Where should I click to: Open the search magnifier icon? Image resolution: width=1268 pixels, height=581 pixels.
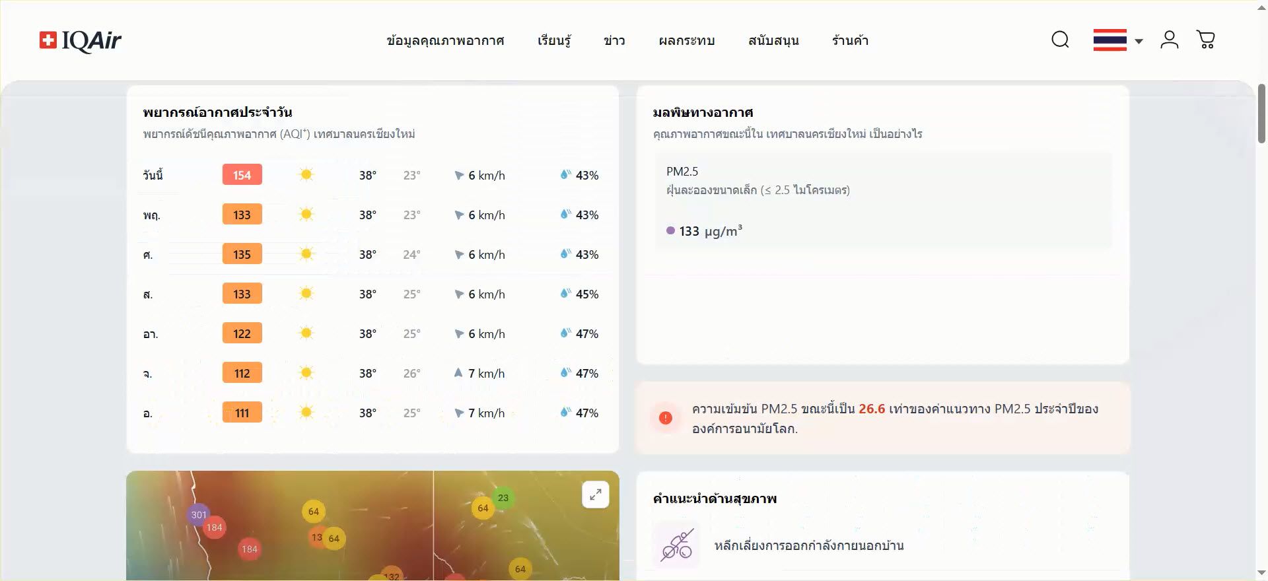click(1060, 40)
